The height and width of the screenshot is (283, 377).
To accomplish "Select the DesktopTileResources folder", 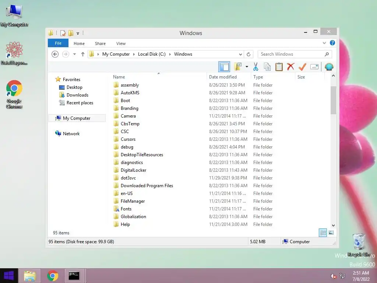I will 142,154.
